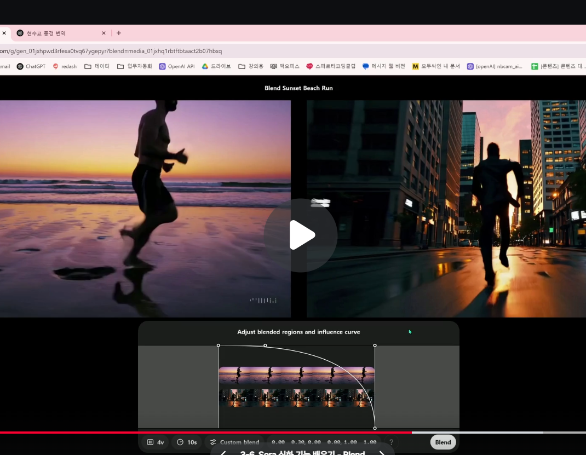This screenshot has width=586, height=455.
Task: Click the top-left curve start handle
Action: click(x=219, y=345)
